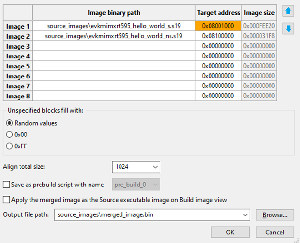Click the Target address column header
Screen dimensions: 300x243
[218, 13]
